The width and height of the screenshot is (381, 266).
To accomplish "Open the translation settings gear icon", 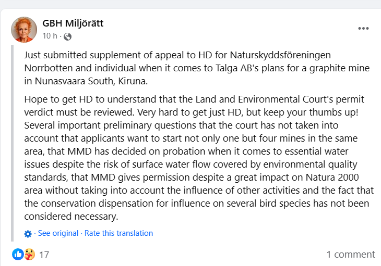I will point(28,234).
